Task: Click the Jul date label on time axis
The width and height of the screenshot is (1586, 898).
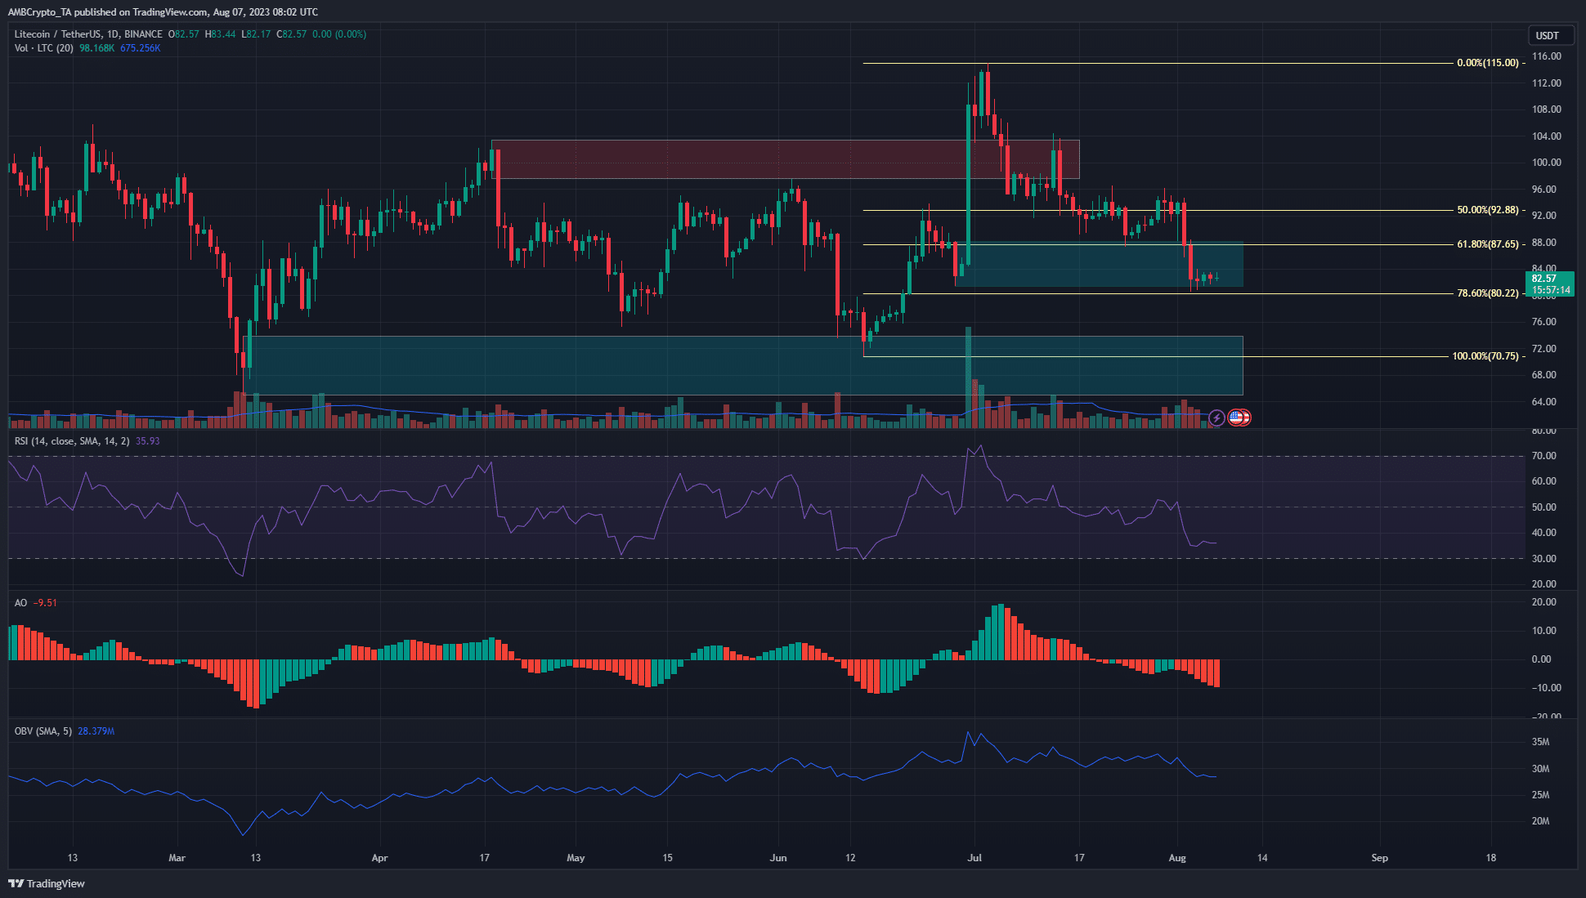Action: [x=974, y=858]
